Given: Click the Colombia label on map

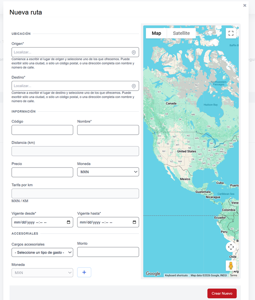Looking at the screenshot, I should (x=228, y=210).
